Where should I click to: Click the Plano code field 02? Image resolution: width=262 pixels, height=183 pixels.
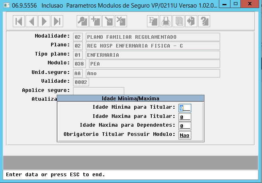pyautogui.click(x=78, y=46)
